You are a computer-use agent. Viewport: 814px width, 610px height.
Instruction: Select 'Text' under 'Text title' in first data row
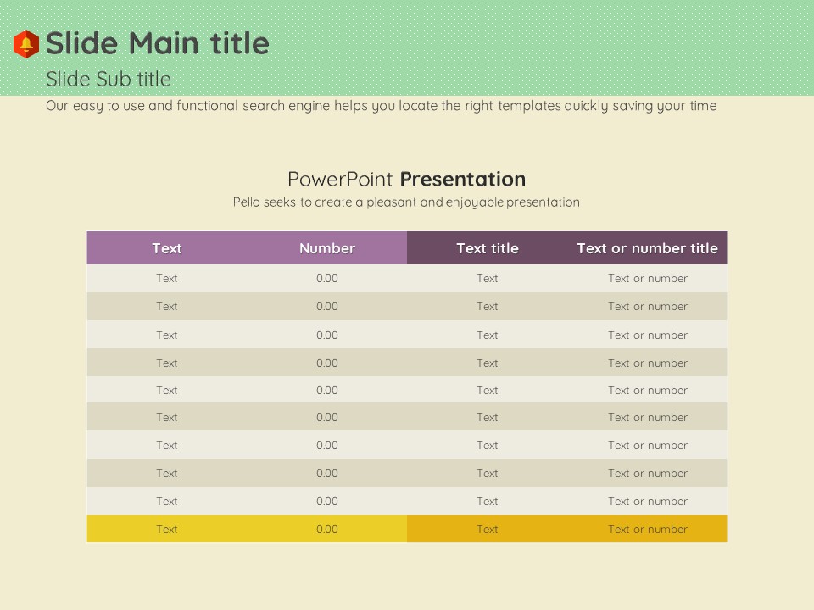coord(487,279)
